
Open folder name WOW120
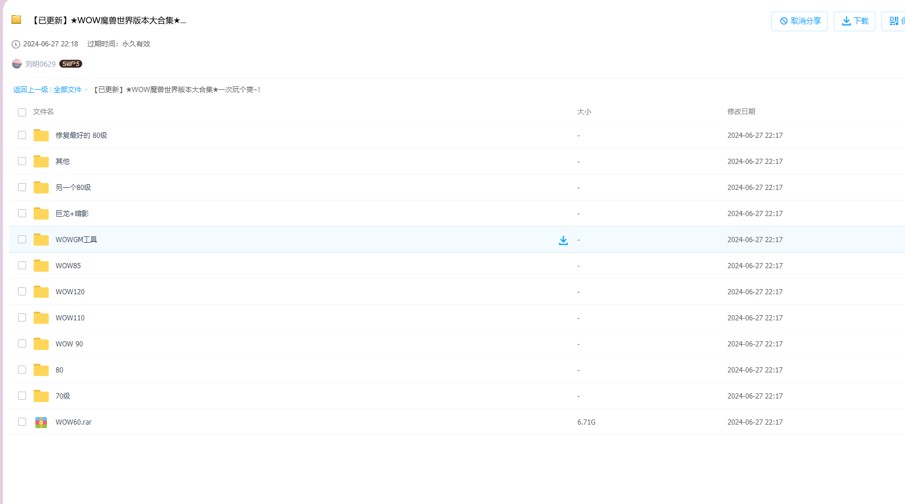coord(70,292)
